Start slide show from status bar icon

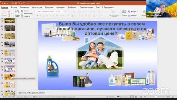click(145, 97)
